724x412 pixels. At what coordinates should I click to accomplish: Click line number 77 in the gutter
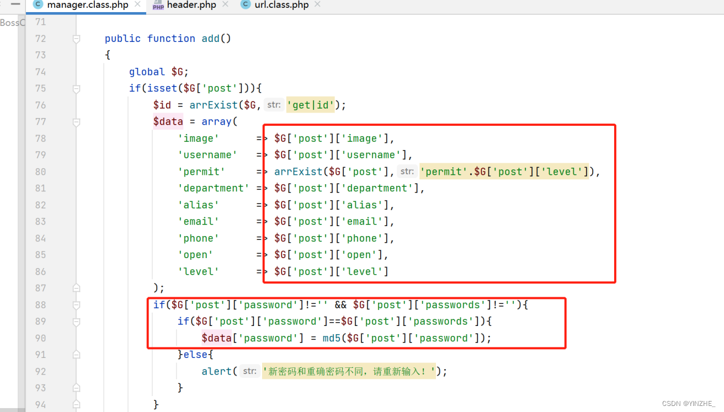pos(40,121)
